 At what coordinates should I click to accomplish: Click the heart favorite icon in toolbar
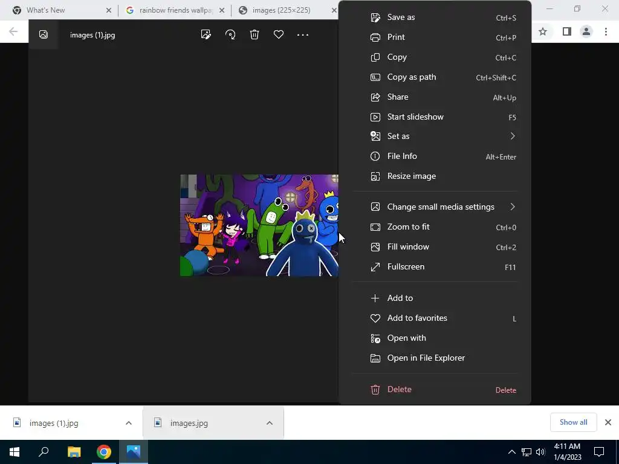pyautogui.click(x=279, y=34)
